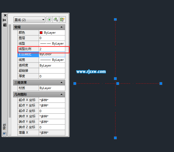Click the bottom grip of vertical line

(115, 138)
